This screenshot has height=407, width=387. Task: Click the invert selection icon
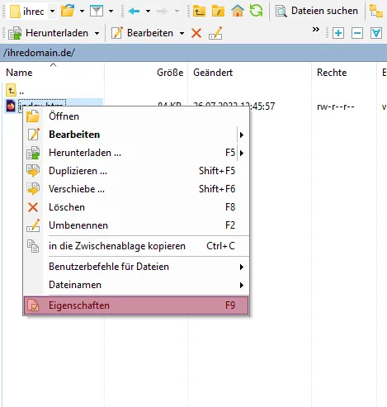click(376, 33)
